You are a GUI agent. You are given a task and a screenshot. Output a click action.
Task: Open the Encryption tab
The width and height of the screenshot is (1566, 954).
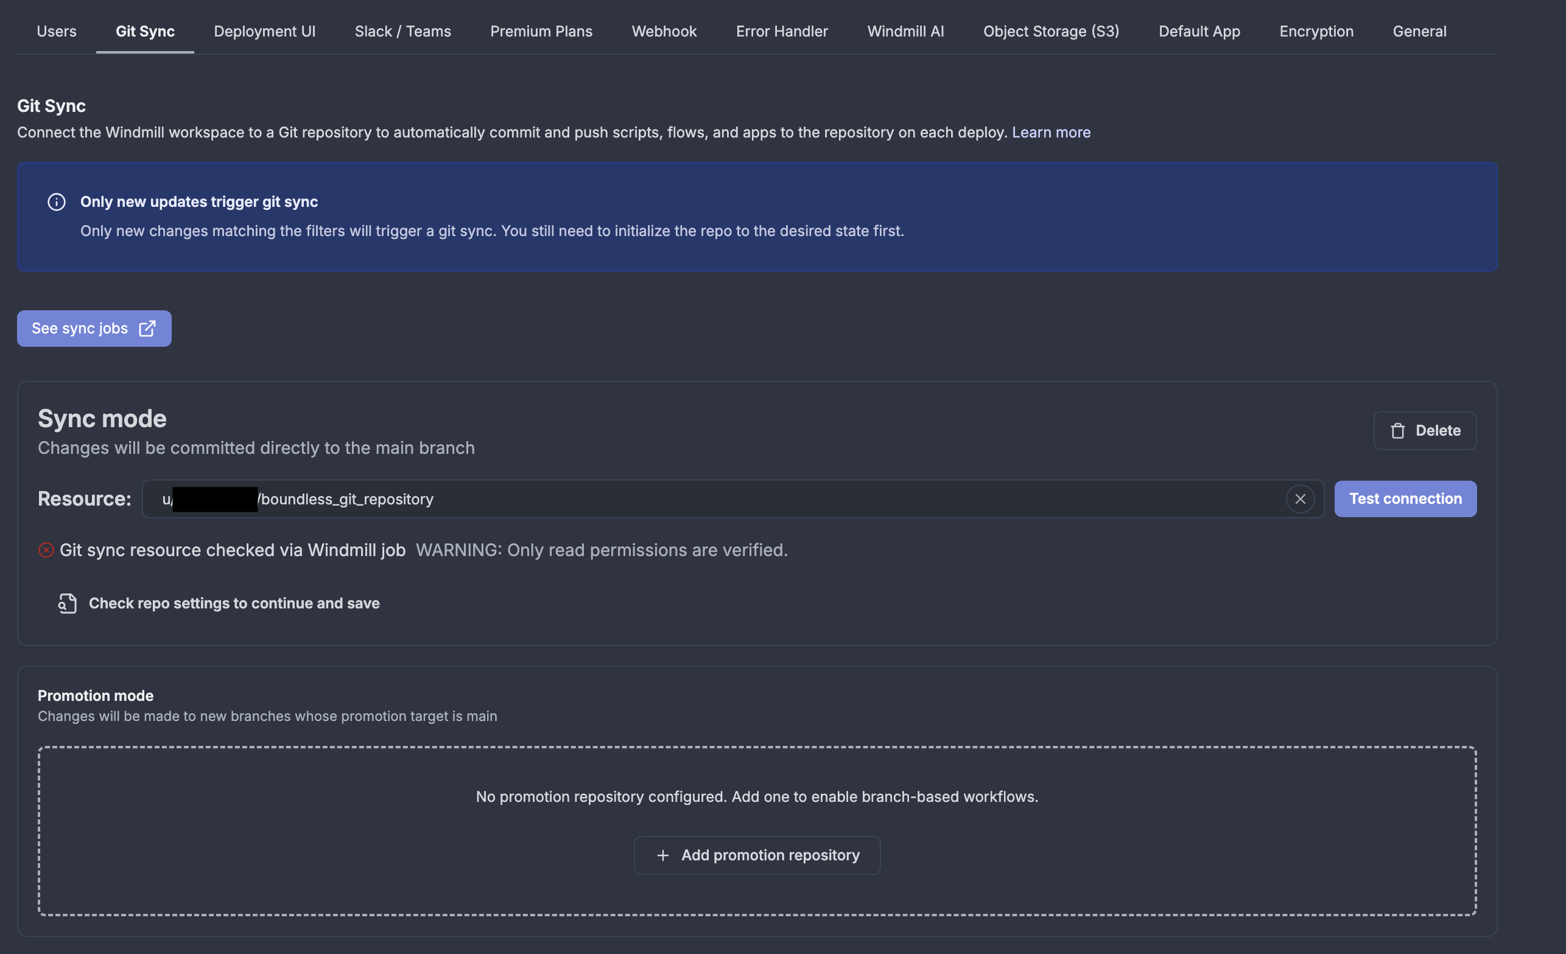pyautogui.click(x=1316, y=31)
